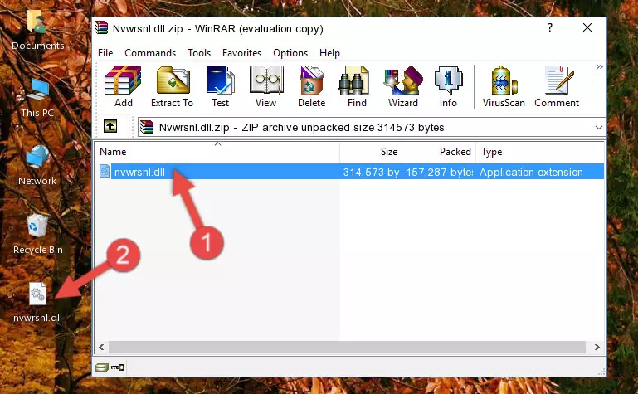Viewport: 638px width, 394px height.
Task: Click the archive path text field
Action: 372,127
